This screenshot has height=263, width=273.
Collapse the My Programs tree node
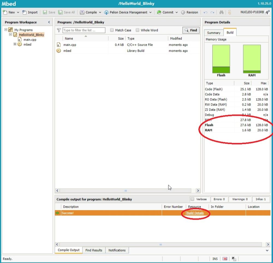coord(6,29)
